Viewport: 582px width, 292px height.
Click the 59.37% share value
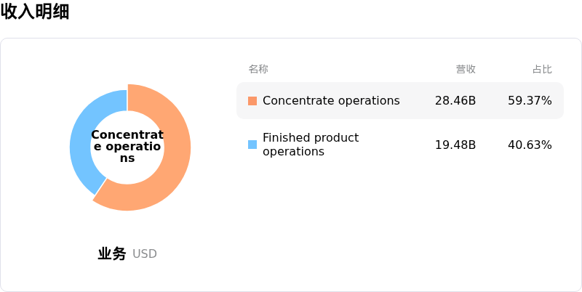[x=530, y=101]
